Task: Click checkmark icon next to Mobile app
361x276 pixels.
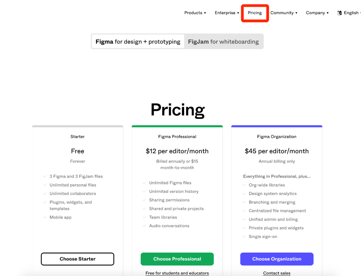Action: click(x=45, y=217)
